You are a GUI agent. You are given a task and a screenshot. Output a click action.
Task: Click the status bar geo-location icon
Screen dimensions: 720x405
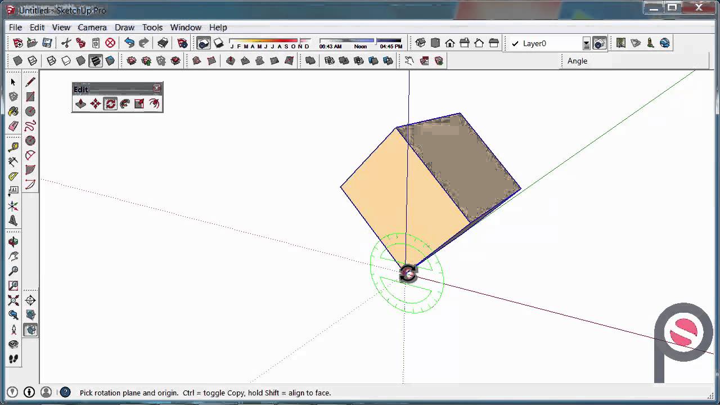12,393
